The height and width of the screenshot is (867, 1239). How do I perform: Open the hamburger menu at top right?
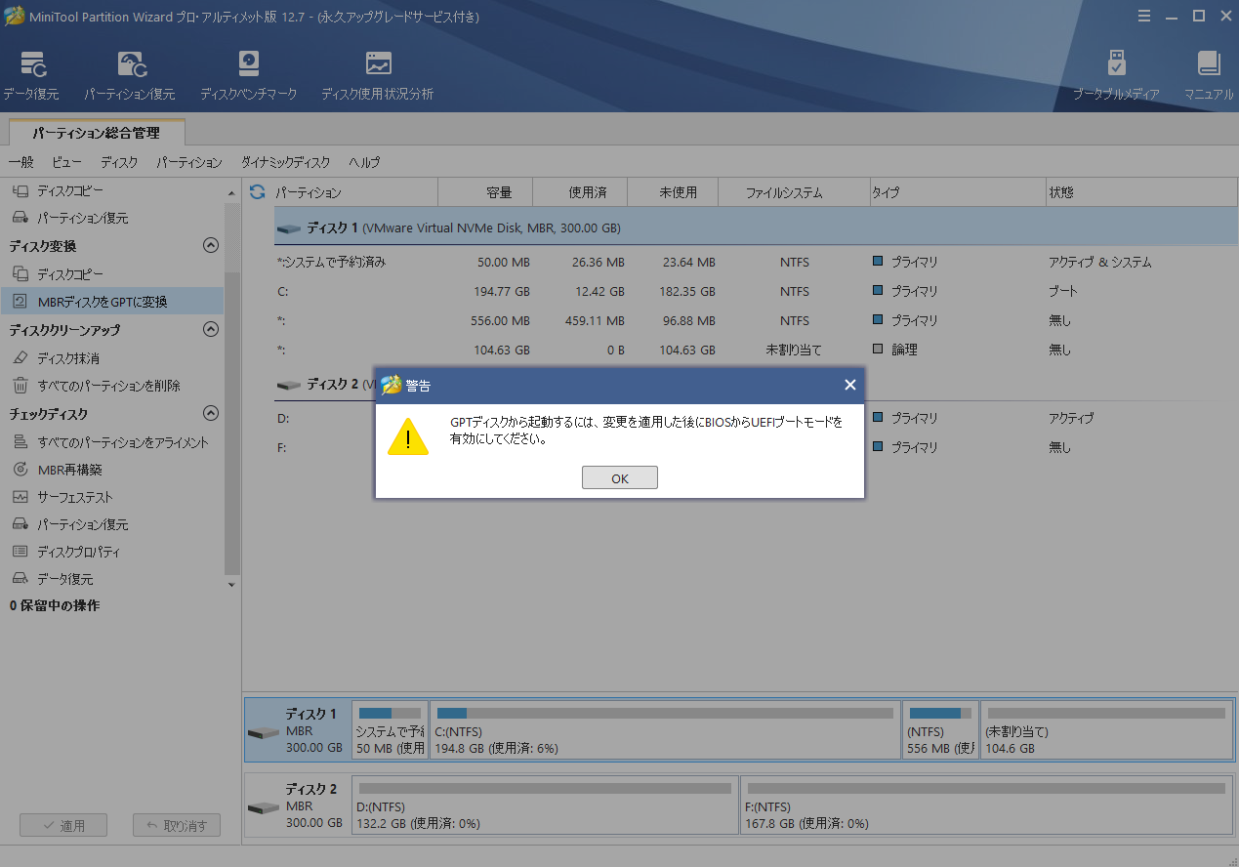(x=1143, y=16)
